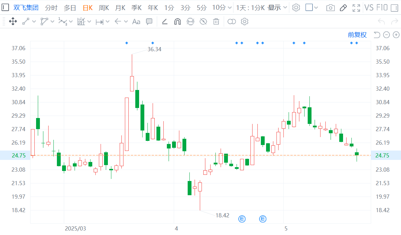Click the leftmost blue diamond event marker
The width and height of the screenshot is (401, 235).
tap(127, 43)
